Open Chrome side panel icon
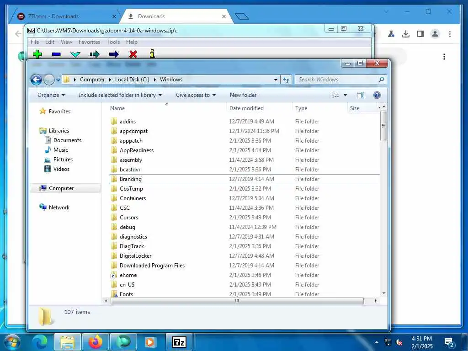This screenshot has width=468, height=351. [x=420, y=34]
